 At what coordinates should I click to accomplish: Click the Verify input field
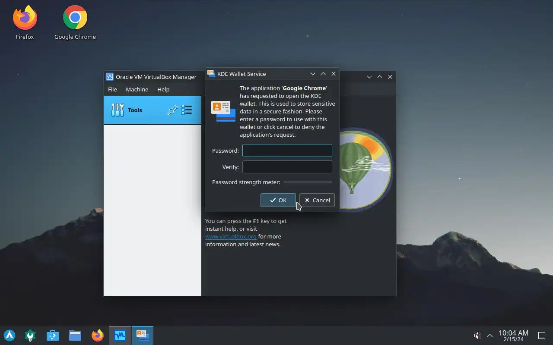[x=287, y=167]
